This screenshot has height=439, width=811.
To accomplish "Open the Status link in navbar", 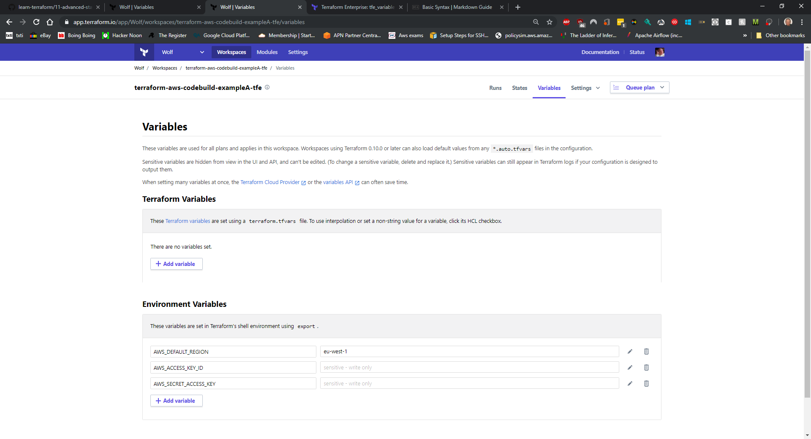I will pyautogui.click(x=637, y=52).
